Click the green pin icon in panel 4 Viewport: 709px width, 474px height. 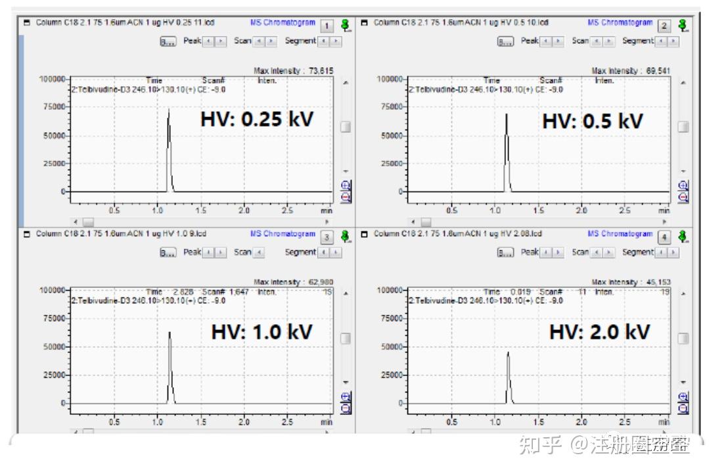click(x=683, y=237)
